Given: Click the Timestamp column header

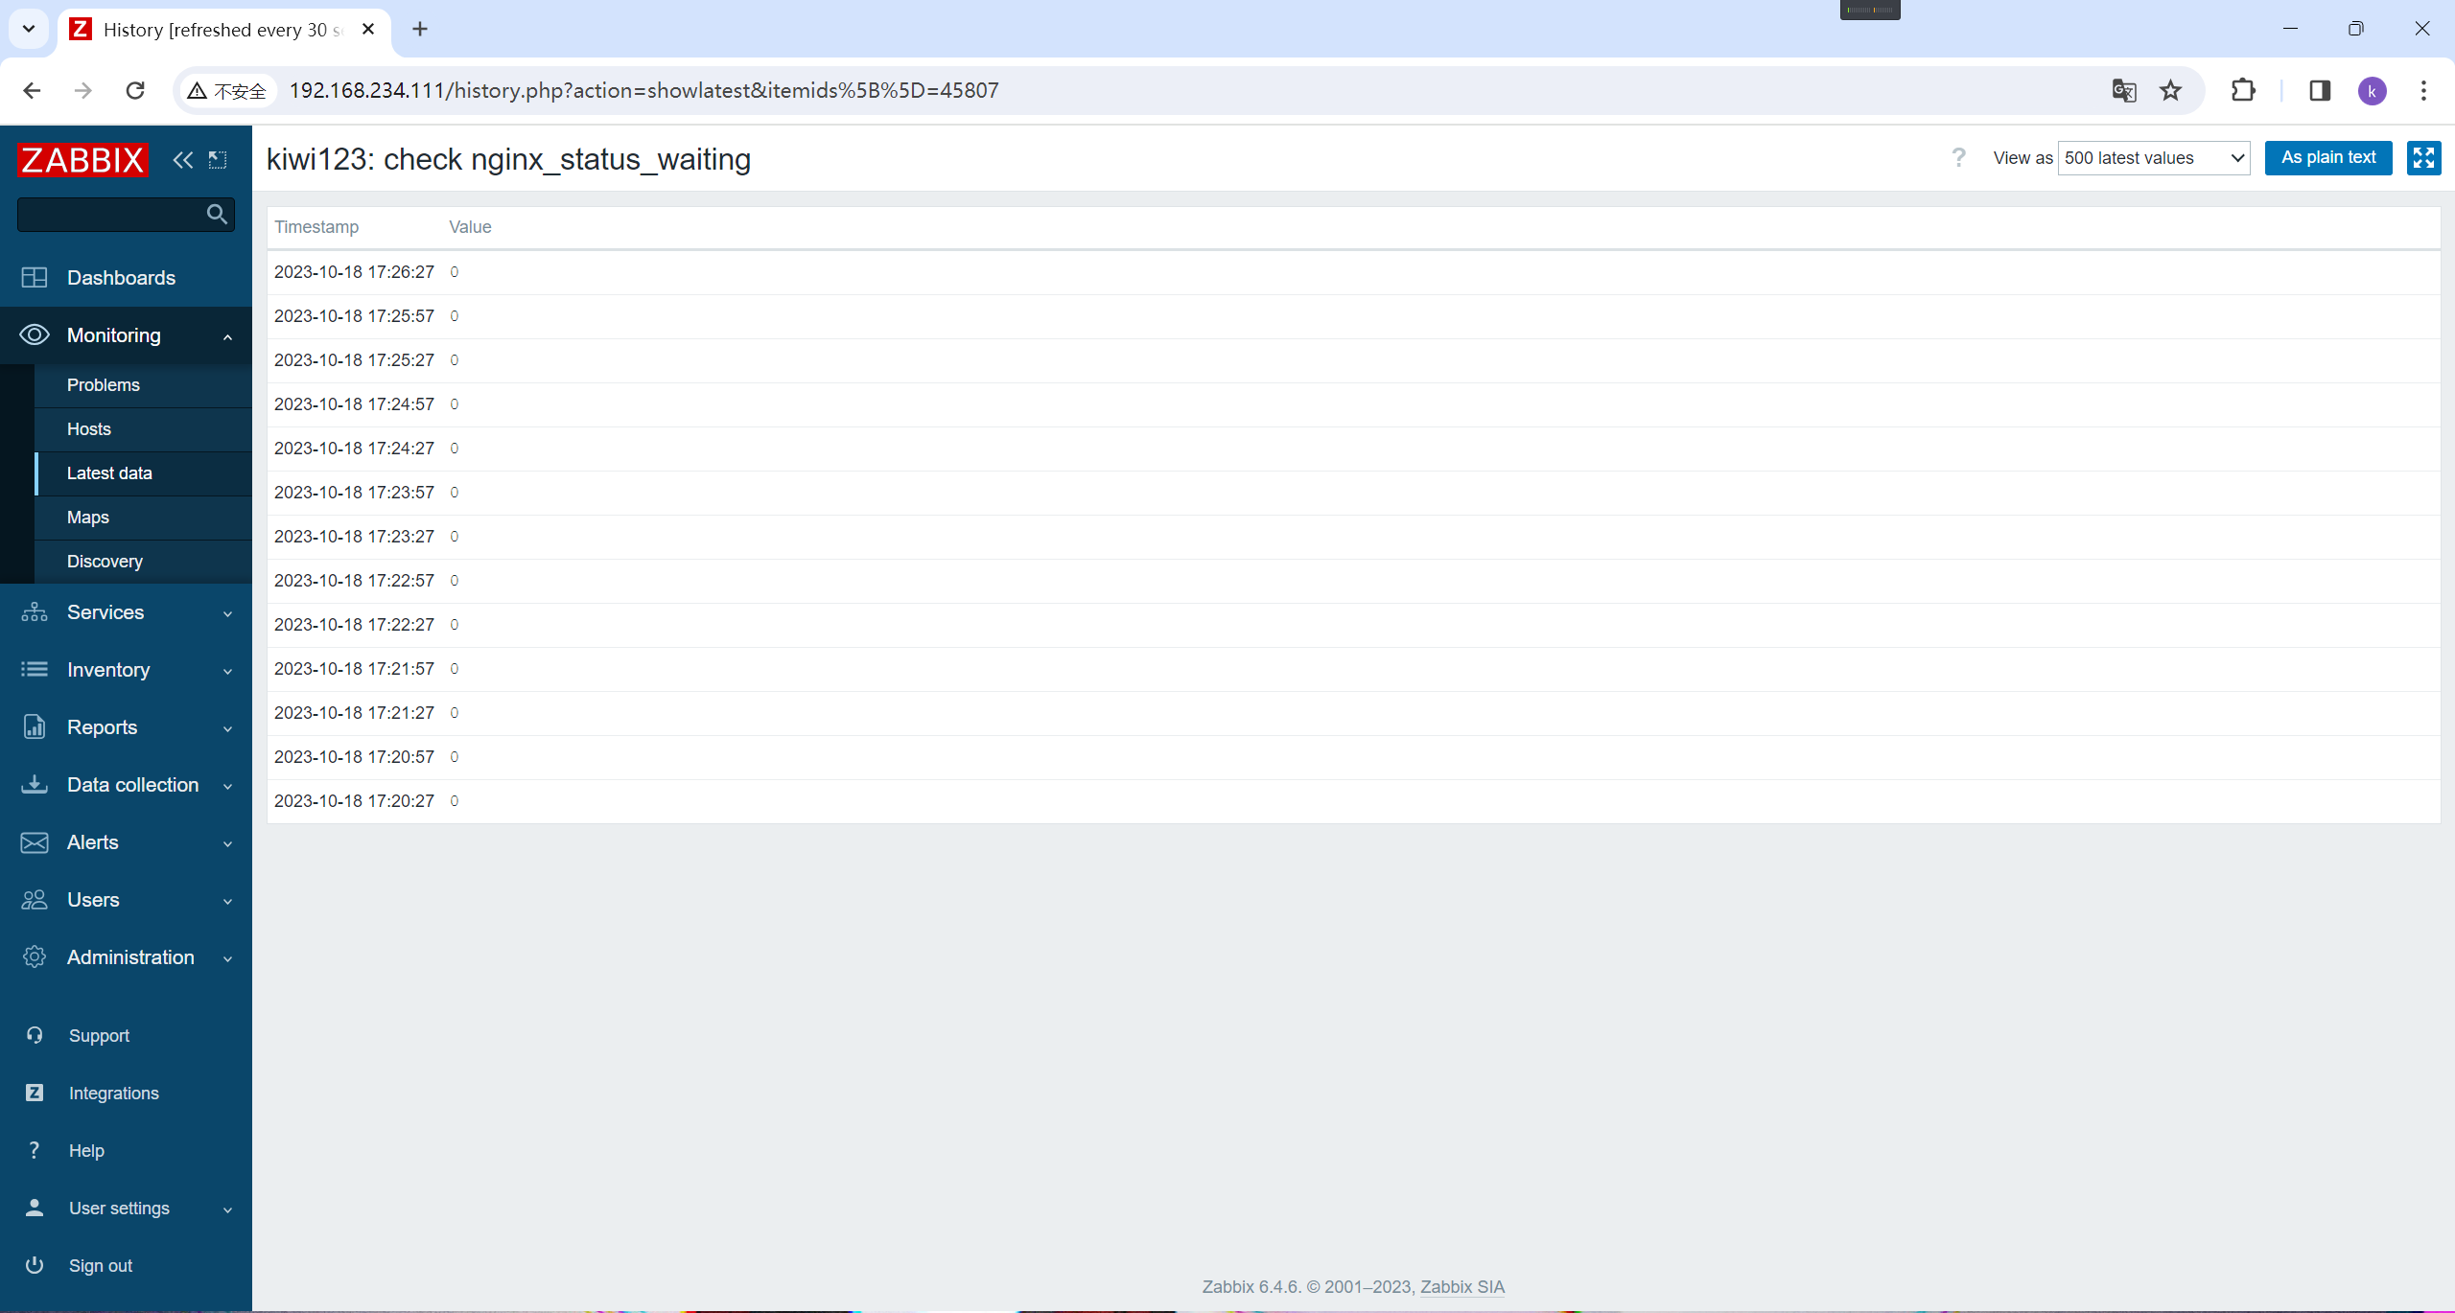Looking at the screenshot, I should tap(316, 227).
